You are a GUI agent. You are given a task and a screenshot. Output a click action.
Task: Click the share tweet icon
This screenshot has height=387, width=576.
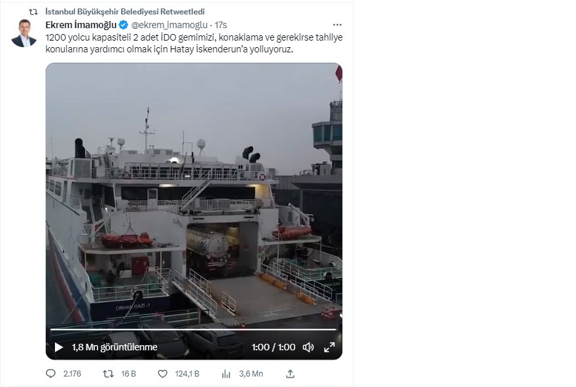coord(291,374)
